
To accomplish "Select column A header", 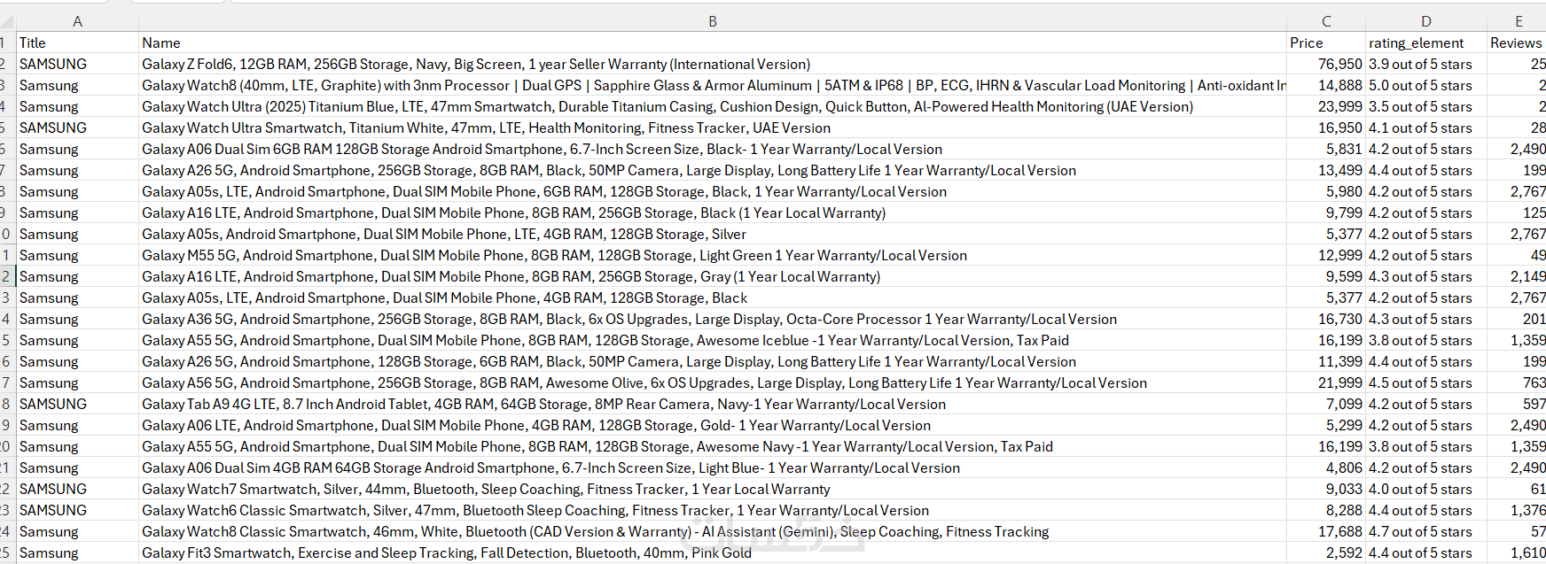I will pyautogui.click(x=77, y=21).
